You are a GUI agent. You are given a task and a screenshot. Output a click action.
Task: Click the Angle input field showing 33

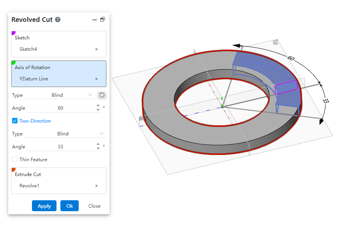[x=60, y=147]
